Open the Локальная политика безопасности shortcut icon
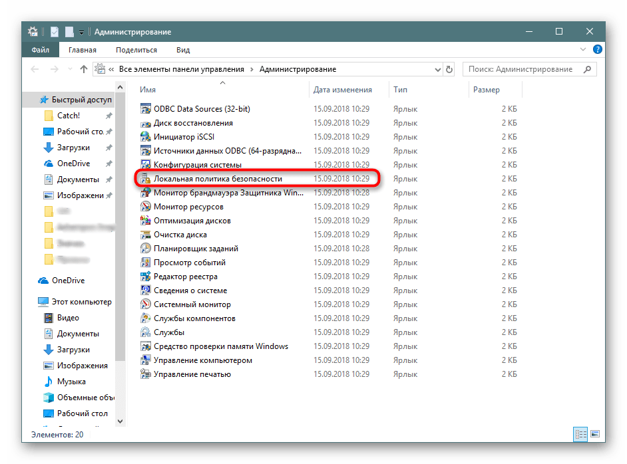The height and width of the screenshot is (464, 627). click(x=146, y=179)
